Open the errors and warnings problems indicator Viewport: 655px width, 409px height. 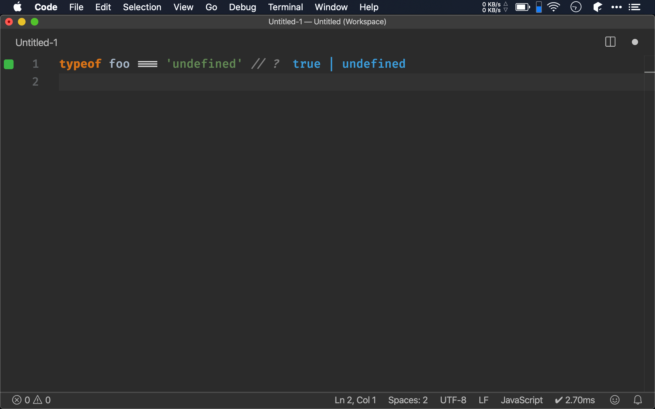pyautogui.click(x=31, y=400)
